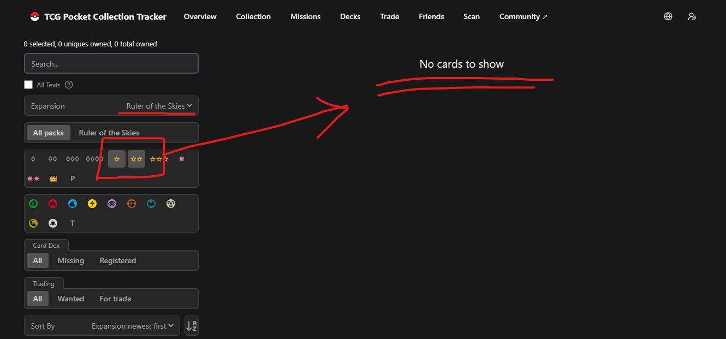Go to Collection page

click(x=253, y=16)
